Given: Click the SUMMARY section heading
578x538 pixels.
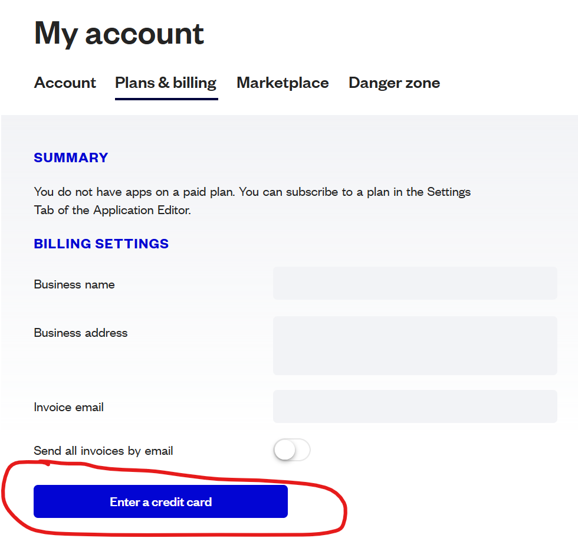Looking at the screenshot, I should point(71,158).
